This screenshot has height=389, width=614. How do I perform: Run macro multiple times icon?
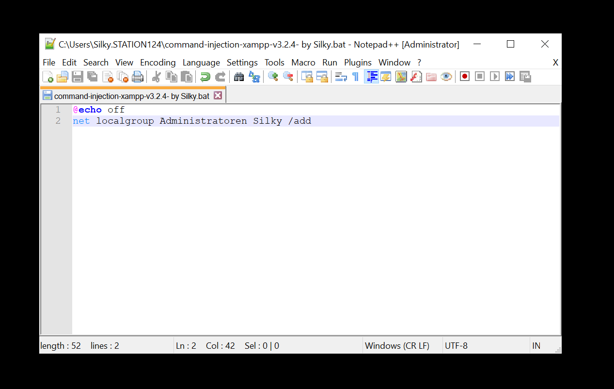click(510, 77)
